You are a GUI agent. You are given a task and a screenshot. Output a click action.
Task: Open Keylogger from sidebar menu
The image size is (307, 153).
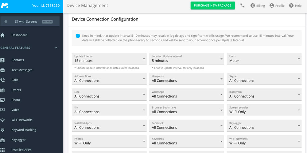(x=19, y=140)
